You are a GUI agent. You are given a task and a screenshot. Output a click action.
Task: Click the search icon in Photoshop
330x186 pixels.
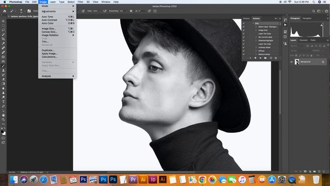pos(313,11)
